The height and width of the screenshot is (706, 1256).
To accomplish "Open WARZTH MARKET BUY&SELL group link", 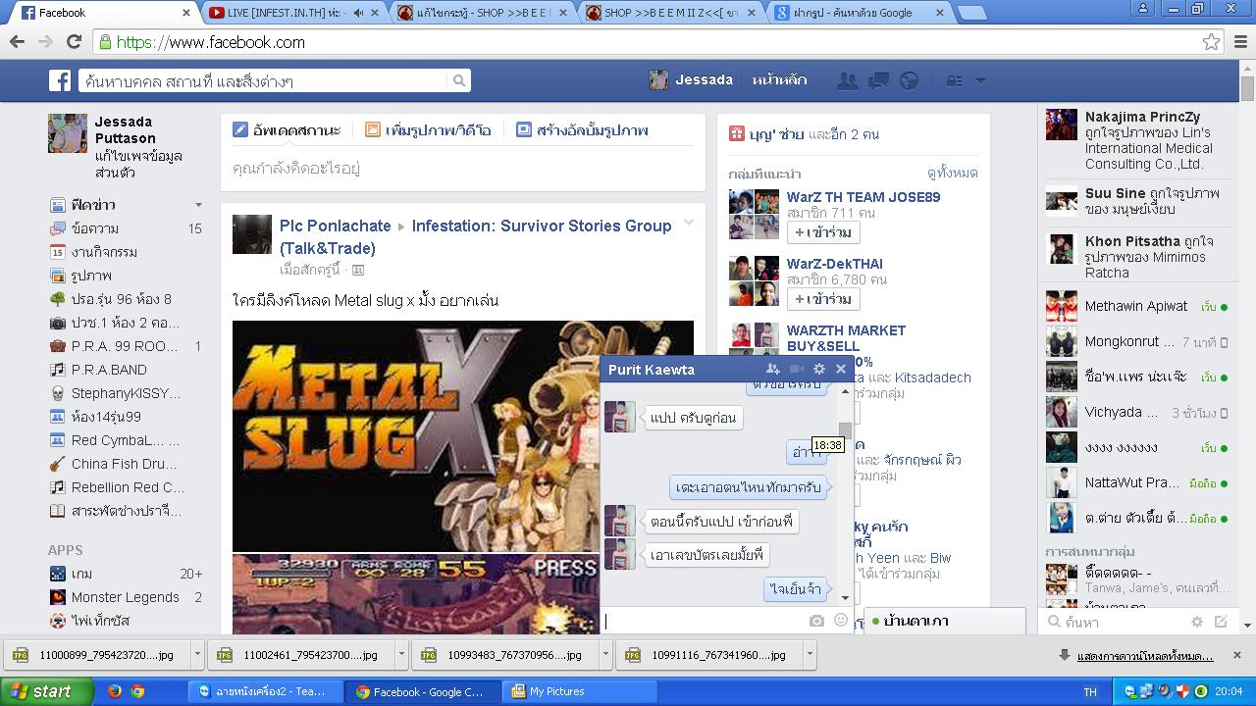I will [846, 338].
